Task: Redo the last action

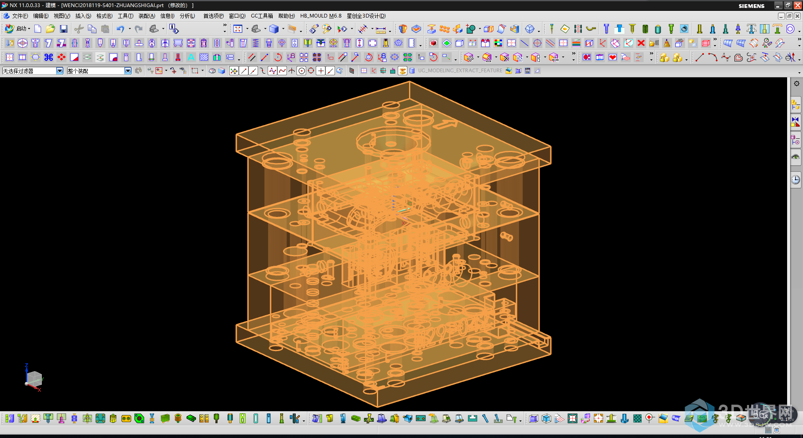Action: click(x=138, y=29)
